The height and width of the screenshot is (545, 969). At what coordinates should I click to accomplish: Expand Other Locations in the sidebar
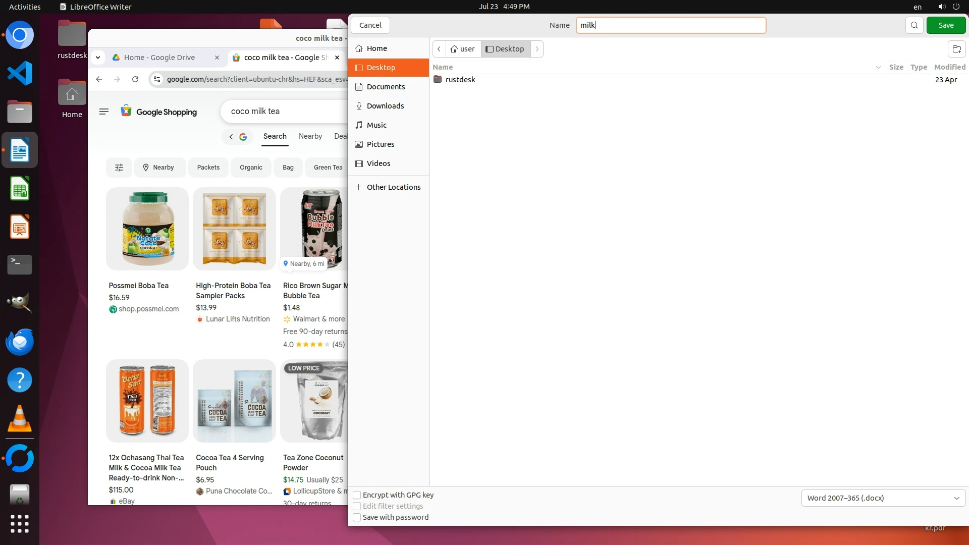[x=393, y=187]
